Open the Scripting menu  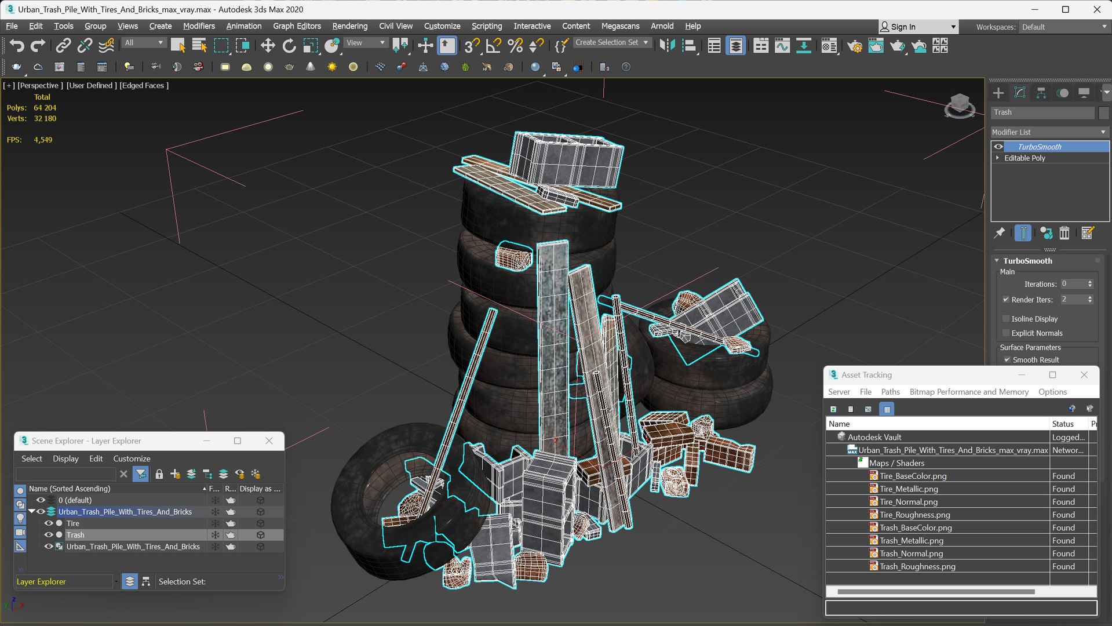click(x=486, y=26)
